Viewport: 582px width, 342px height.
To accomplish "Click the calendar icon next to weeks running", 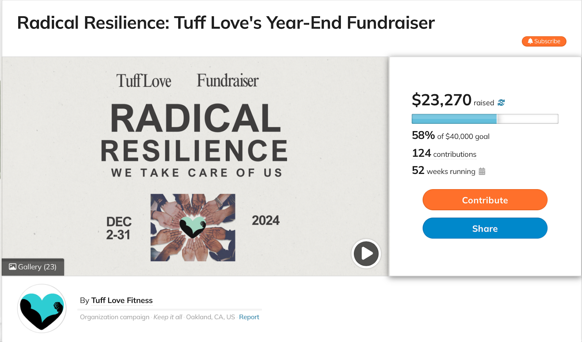I will tap(482, 171).
